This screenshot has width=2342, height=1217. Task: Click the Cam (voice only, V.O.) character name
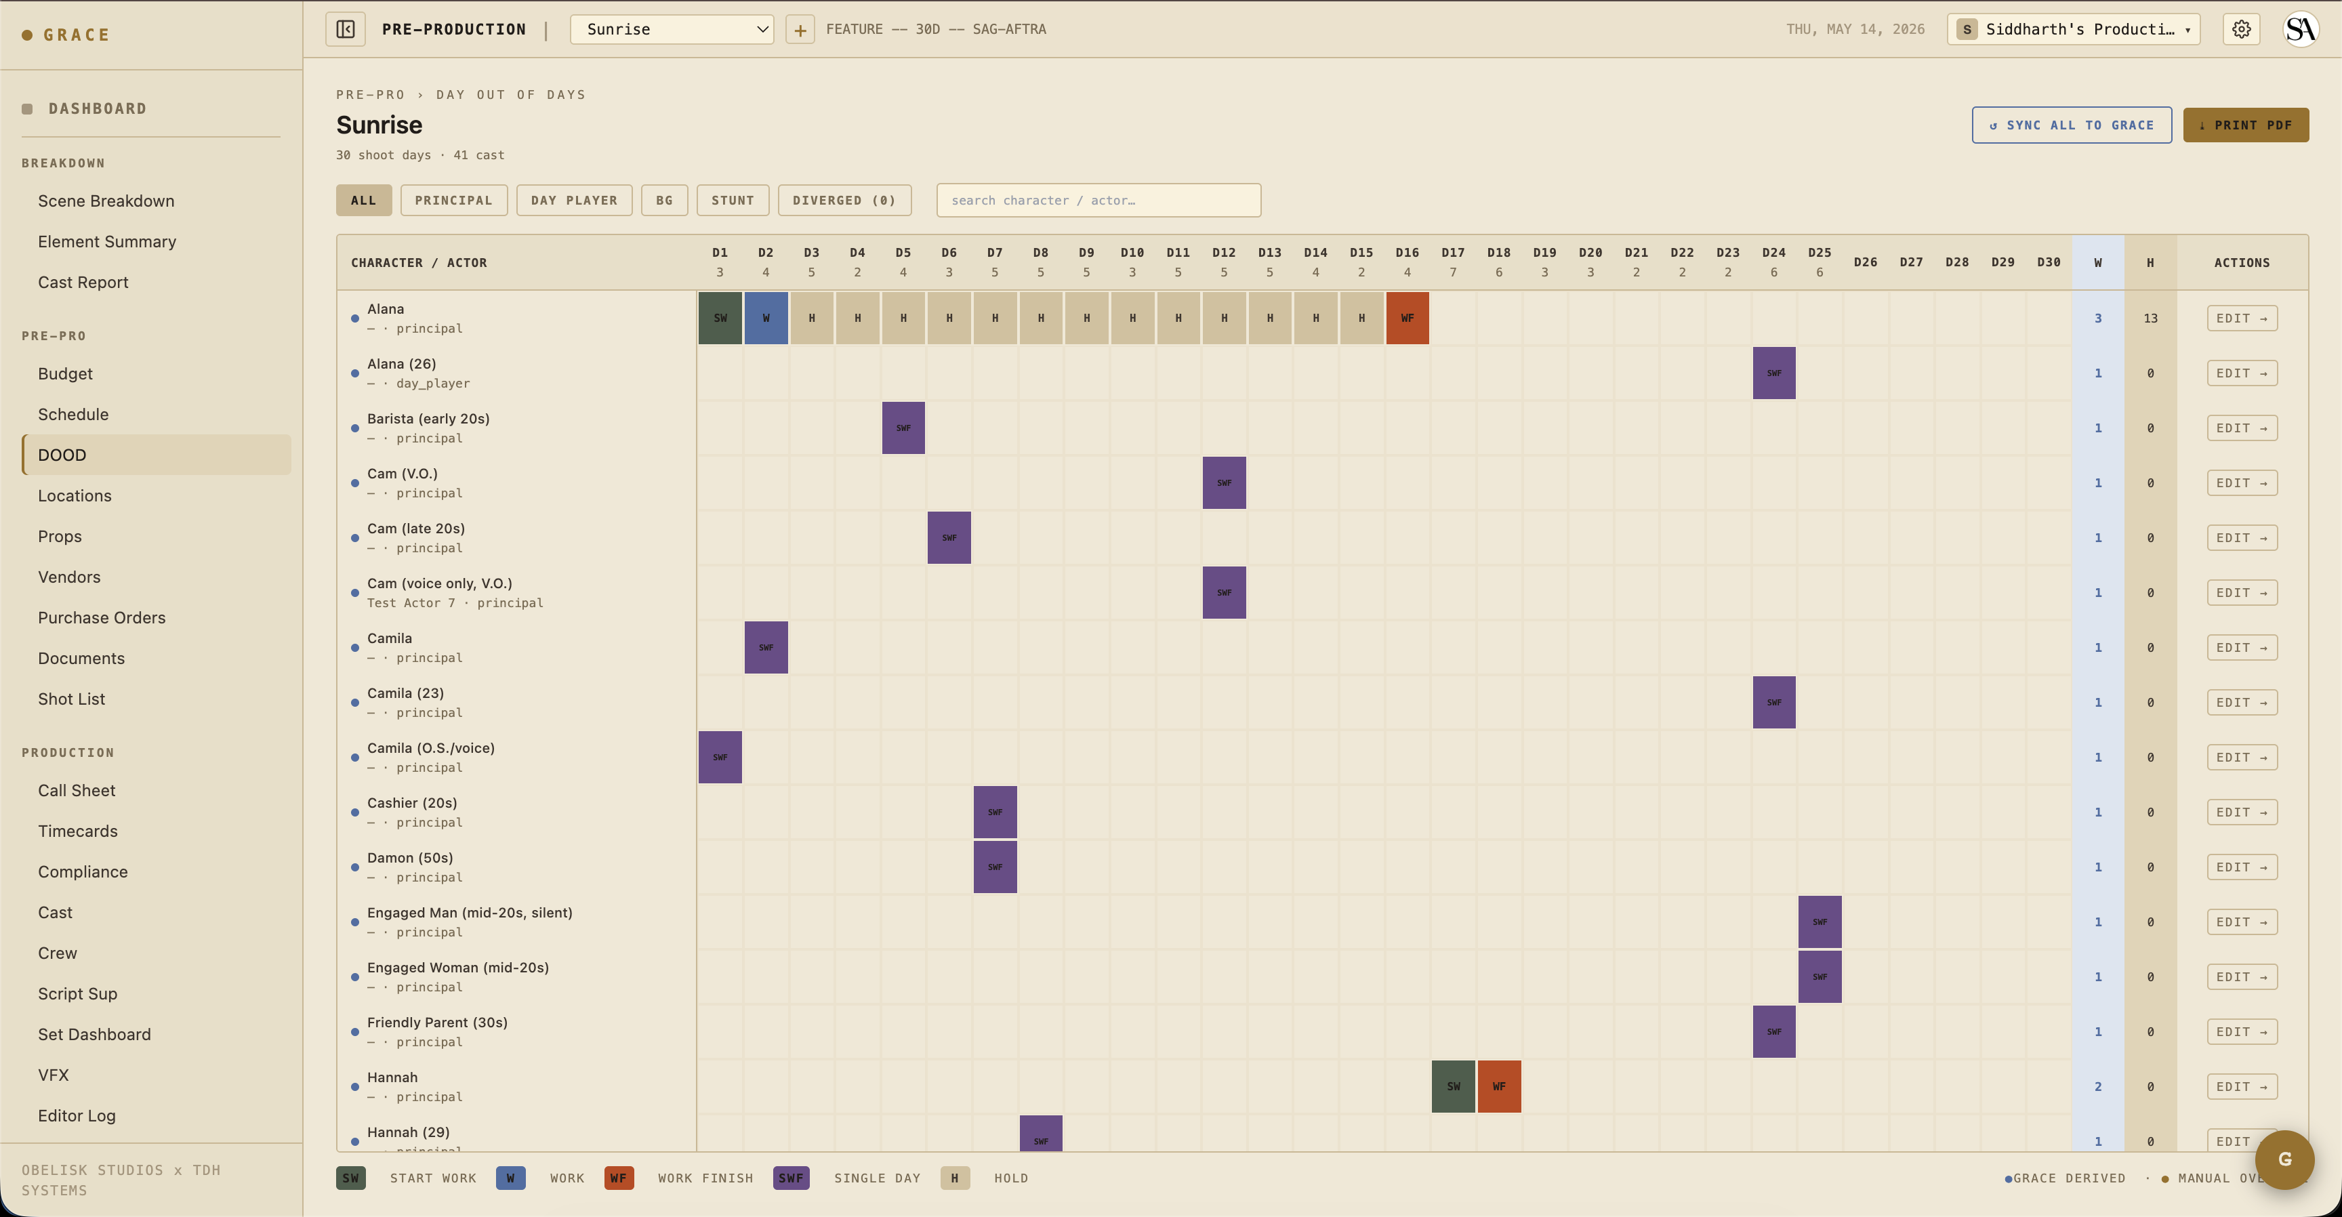pos(440,583)
